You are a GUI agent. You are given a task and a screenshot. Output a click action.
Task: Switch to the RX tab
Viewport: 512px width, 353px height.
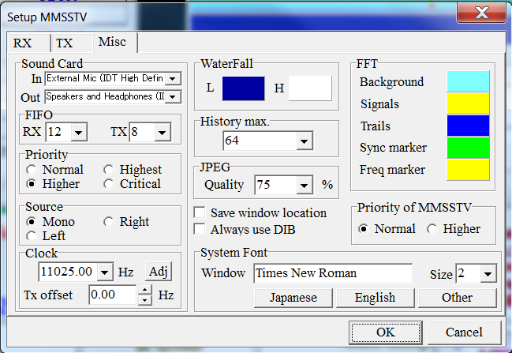(29, 43)
